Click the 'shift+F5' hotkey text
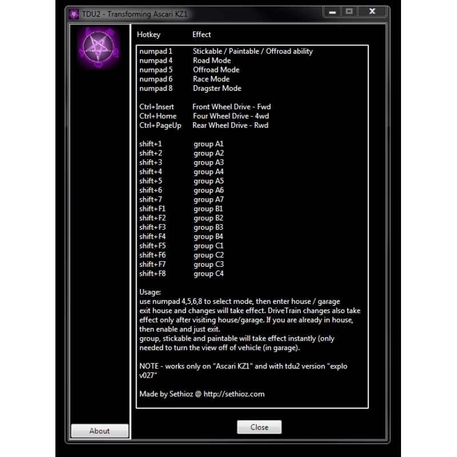The height and width of the screenshot is (457, 457). 152,246
